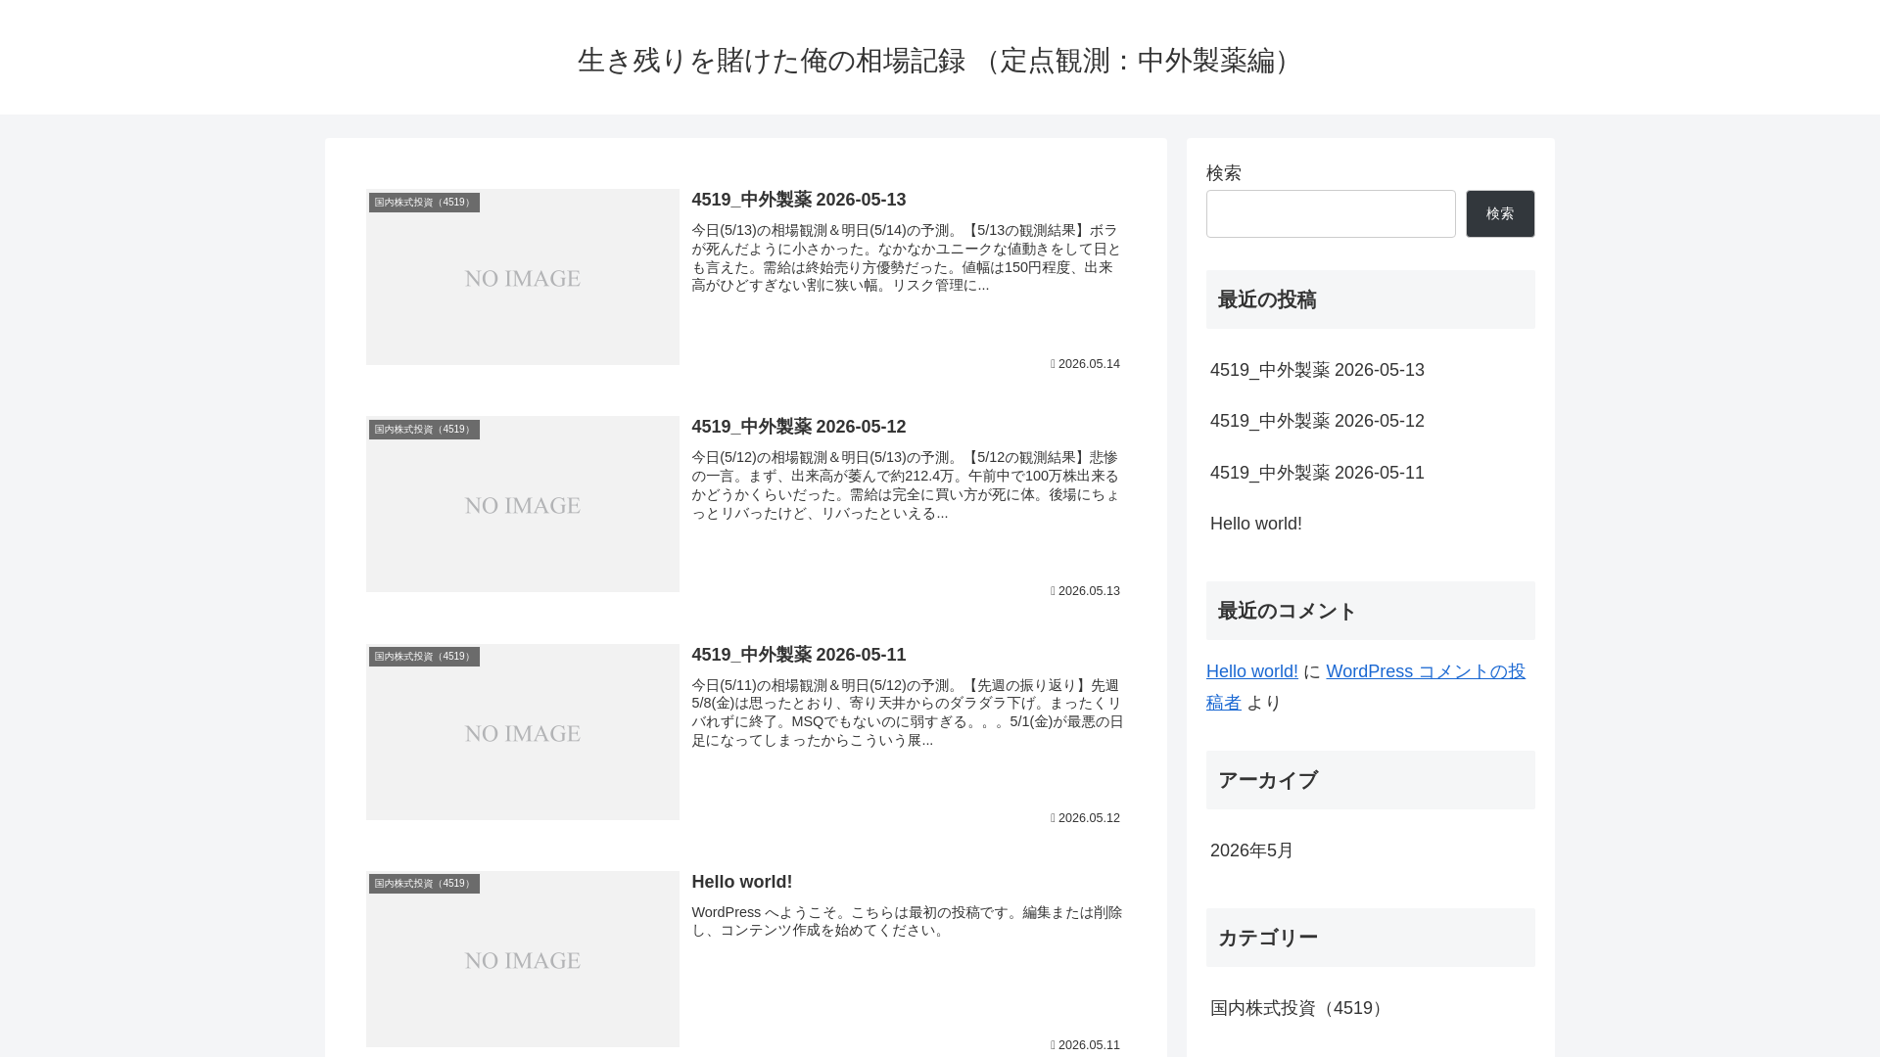
Task: Click category label 国内株式投資（4519） on 2026-05-12 thumbnail
Action: 424,430
